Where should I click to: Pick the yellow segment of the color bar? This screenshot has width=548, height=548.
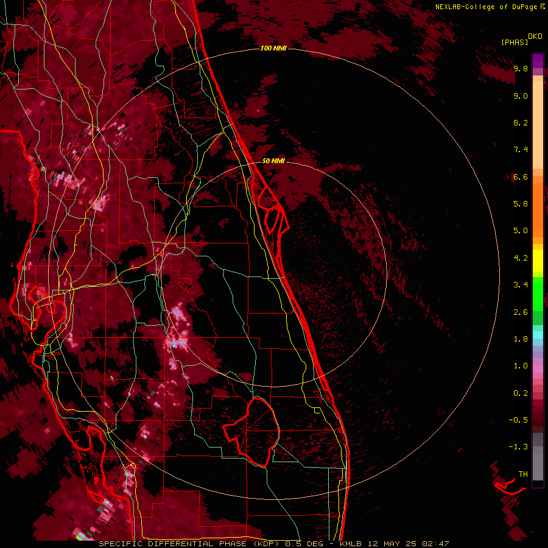click(x=538, y=261)
